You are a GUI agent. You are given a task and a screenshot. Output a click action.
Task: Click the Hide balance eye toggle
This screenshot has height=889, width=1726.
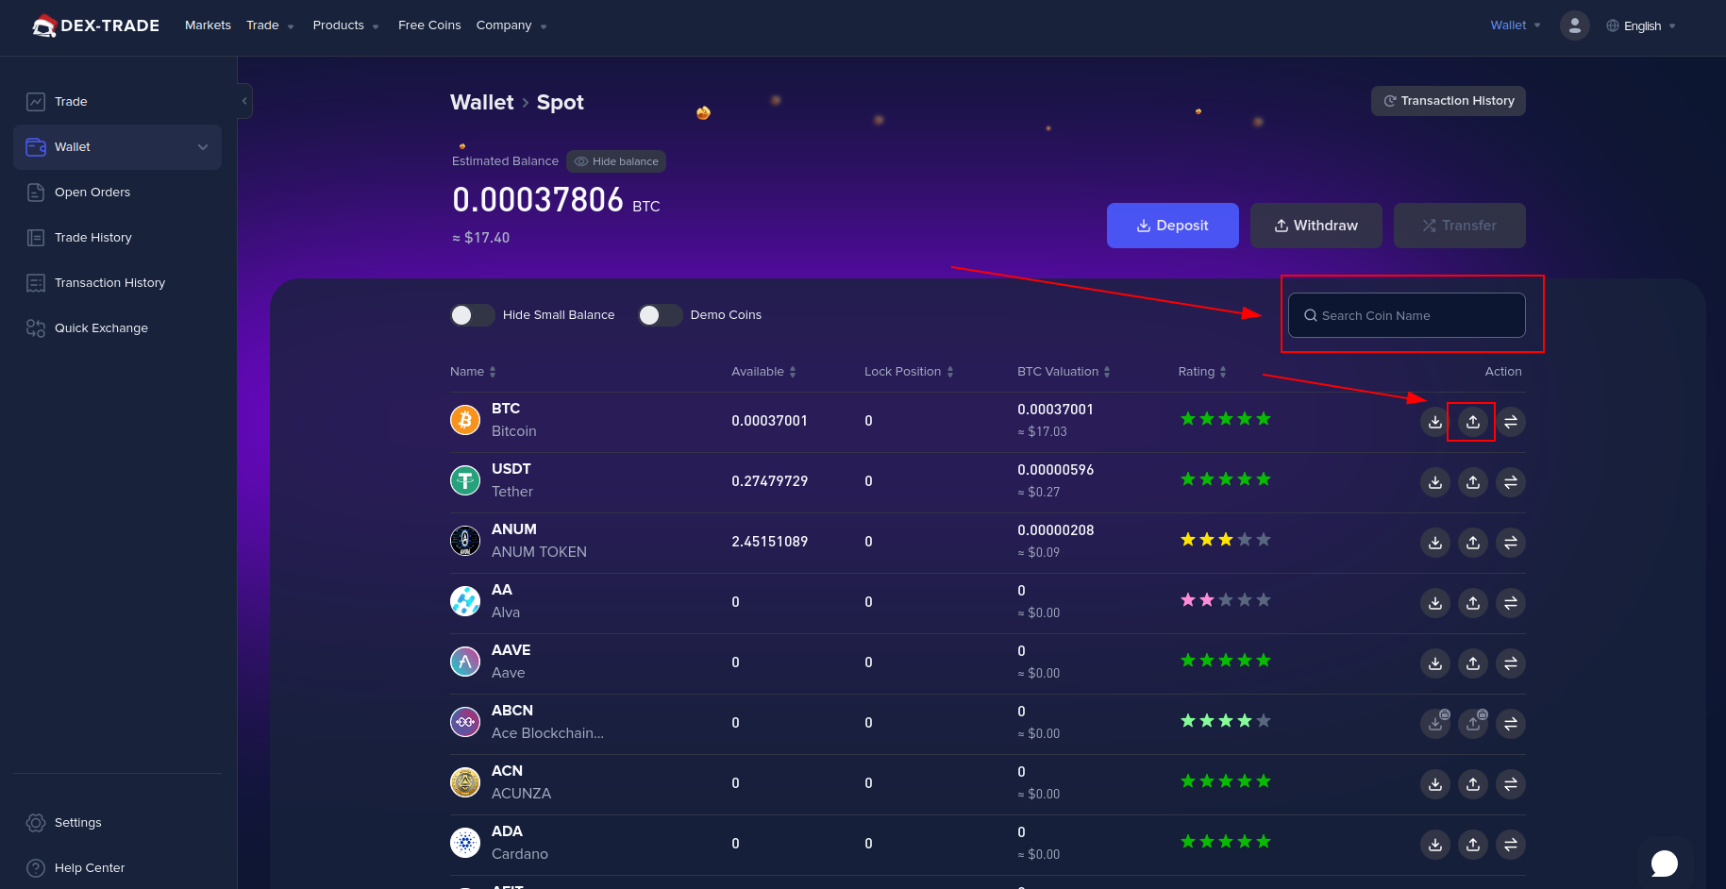(616, 161)
